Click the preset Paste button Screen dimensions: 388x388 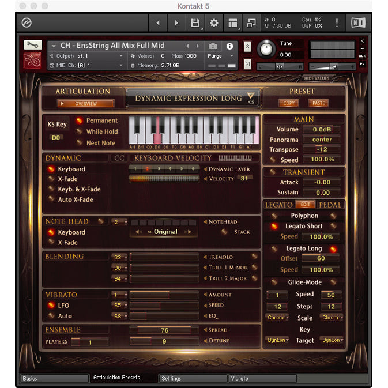pos(318,103)
